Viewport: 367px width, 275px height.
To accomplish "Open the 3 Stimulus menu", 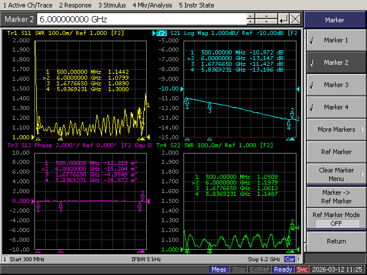I will (x=113, y=5).
